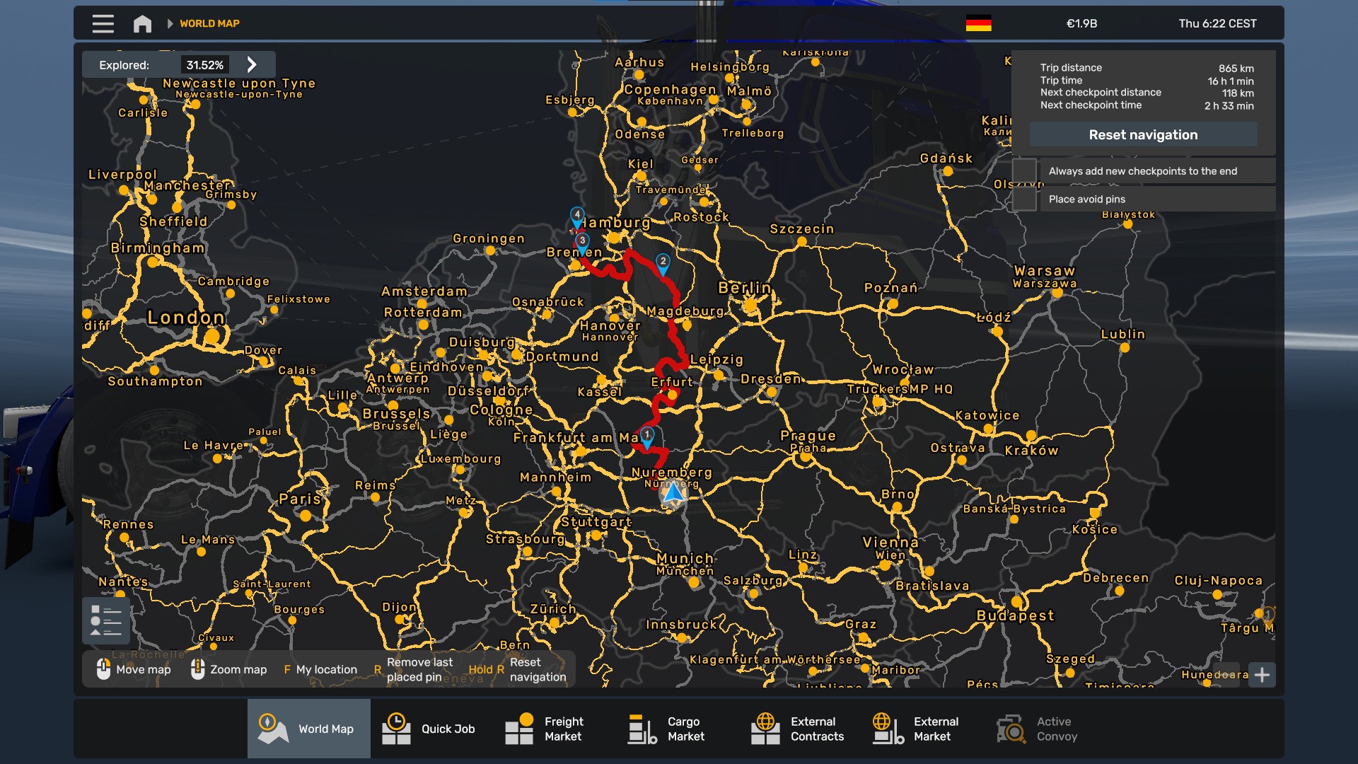The width and height of the screenshot is (1358, 764).
Task: Click the WORLD MAP breadcrumb label
Action: point(209,23)
